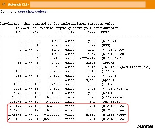This screenshot has width=155, height=129.
Task: Click the '(H.263 Video)' description
Action: point(113,110)
